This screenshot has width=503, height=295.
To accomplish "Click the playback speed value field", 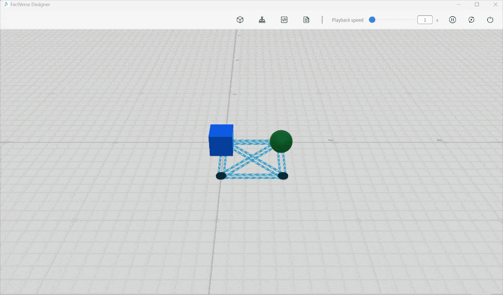I will click(x=425, y=20).
